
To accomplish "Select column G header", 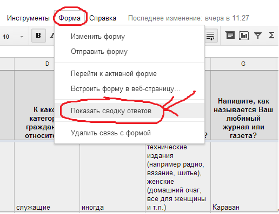I will click(243, 64).
